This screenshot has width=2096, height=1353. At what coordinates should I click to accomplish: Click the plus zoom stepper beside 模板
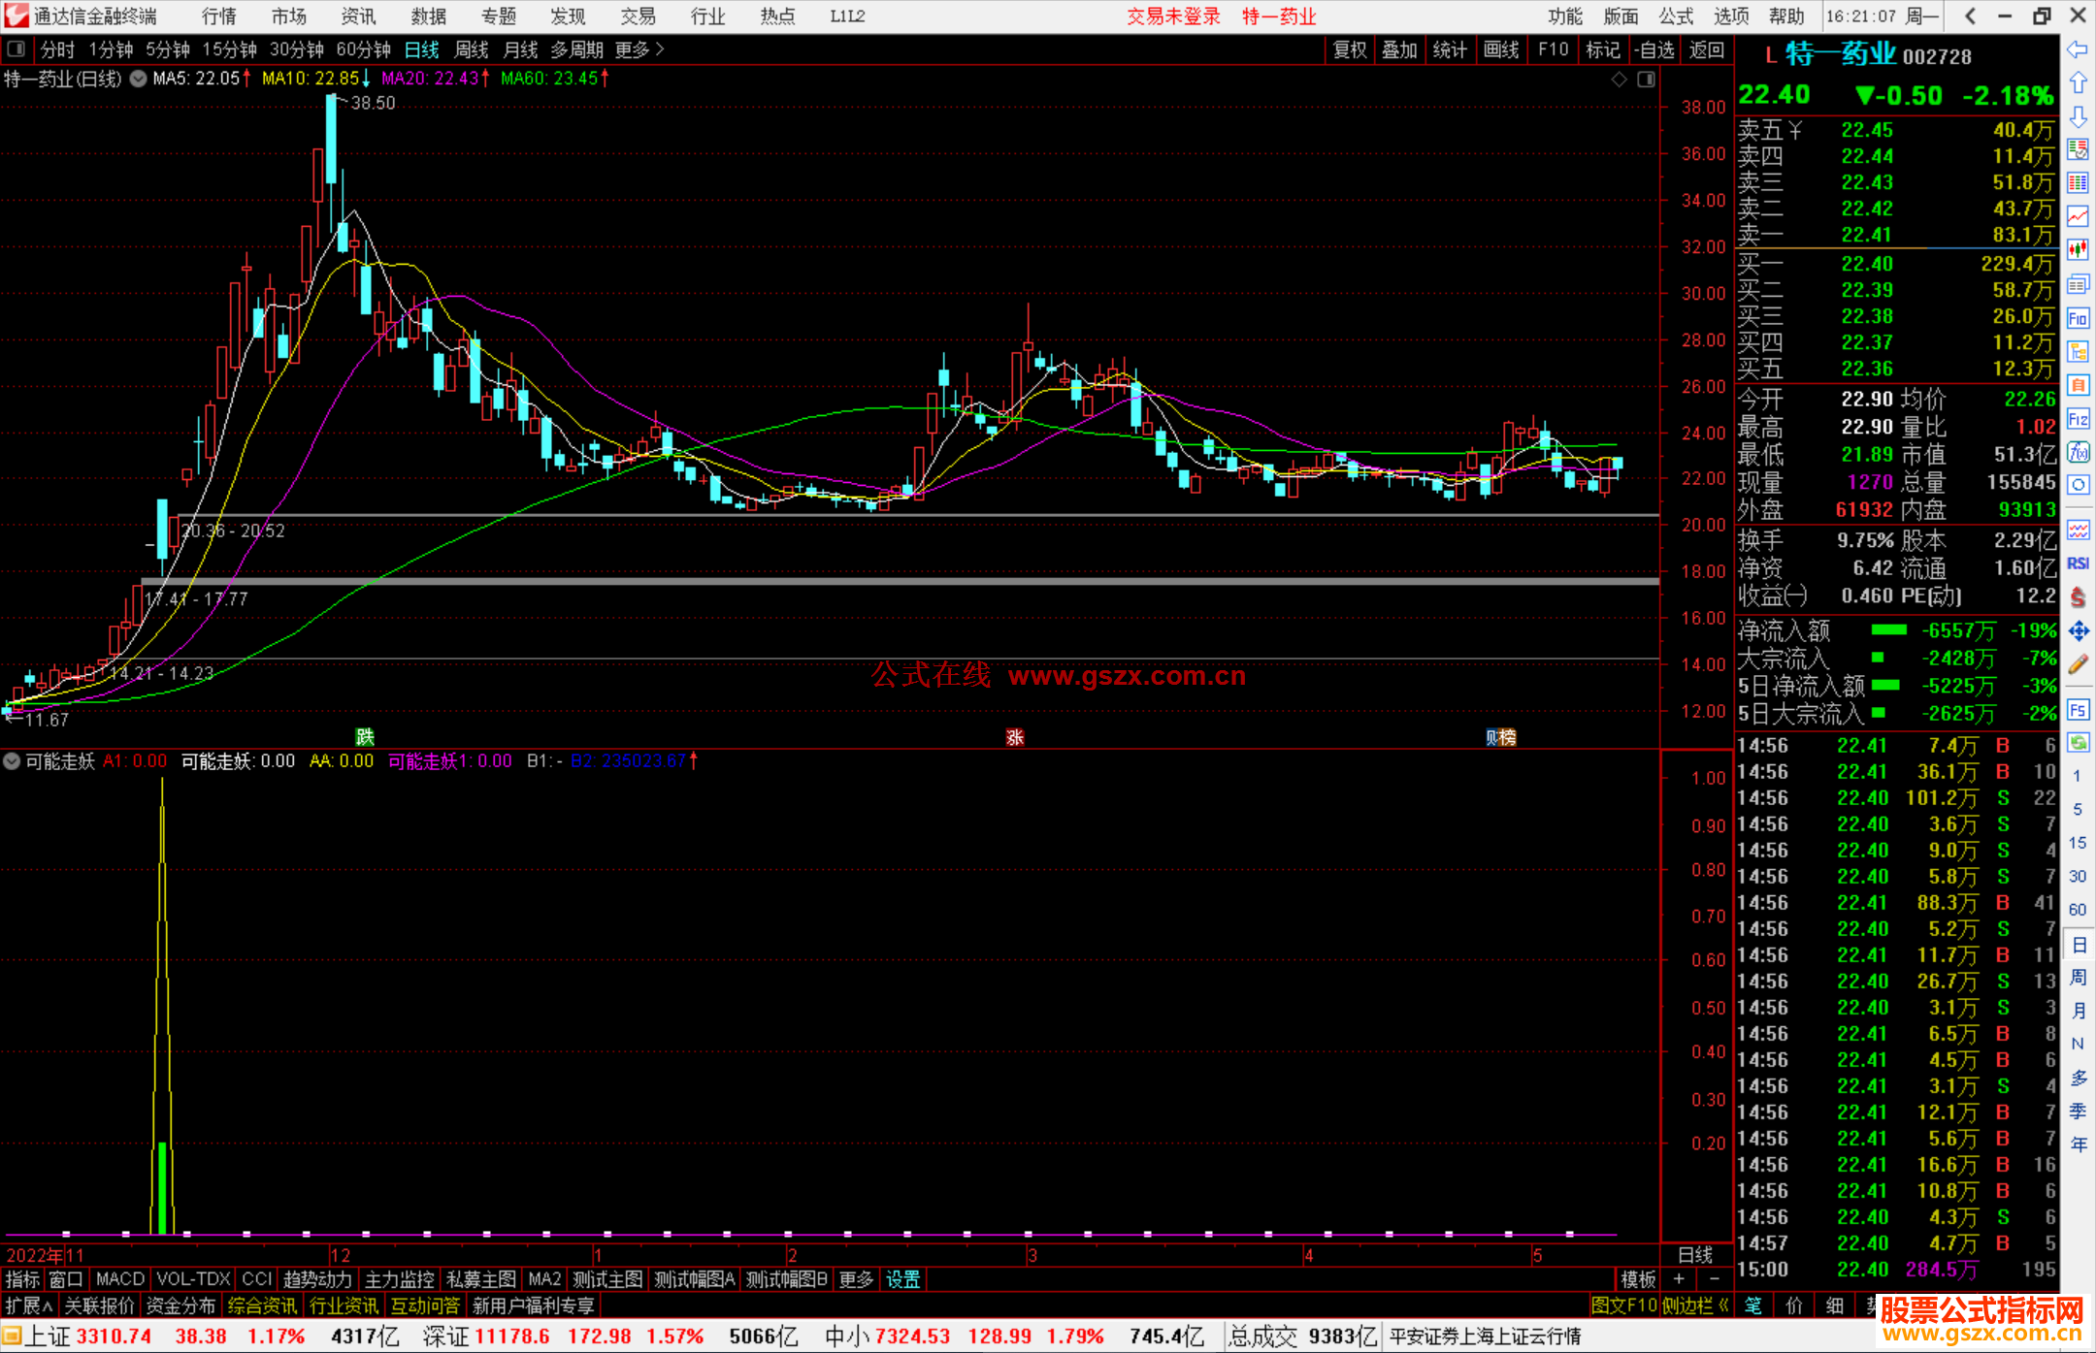1680,1279
